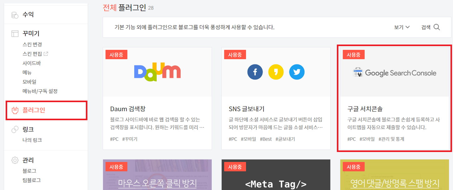Open 사이드바 settings
The height and width of the screenshot is (190, 453).
point(32,63)
